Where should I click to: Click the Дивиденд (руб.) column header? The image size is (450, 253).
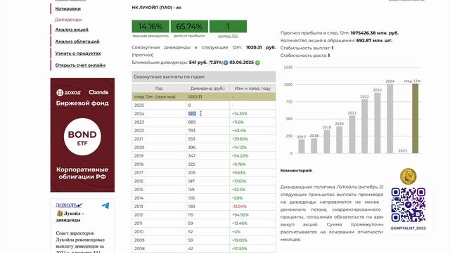pos(207,89)
